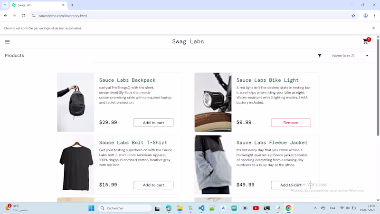Screen dimensions: 380x214
Task: Open the terminal app in the taskbar
Action: point(267,208)
